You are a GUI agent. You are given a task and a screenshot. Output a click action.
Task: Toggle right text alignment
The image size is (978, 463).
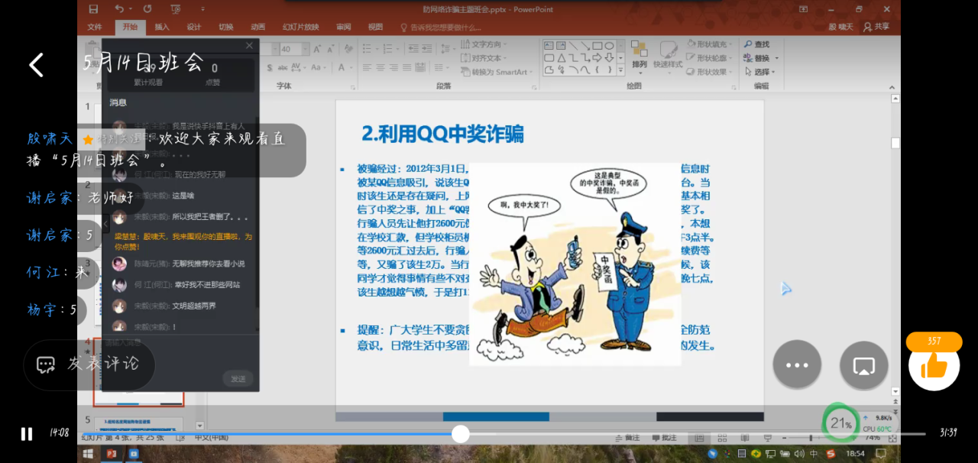pyautogui.click(x=393, y=67)
